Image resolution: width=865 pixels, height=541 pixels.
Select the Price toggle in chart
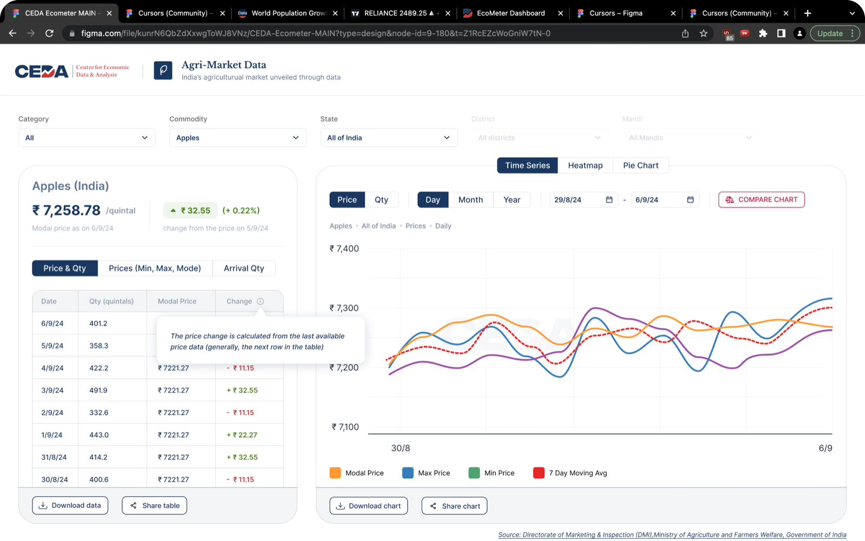click(347, 199)
